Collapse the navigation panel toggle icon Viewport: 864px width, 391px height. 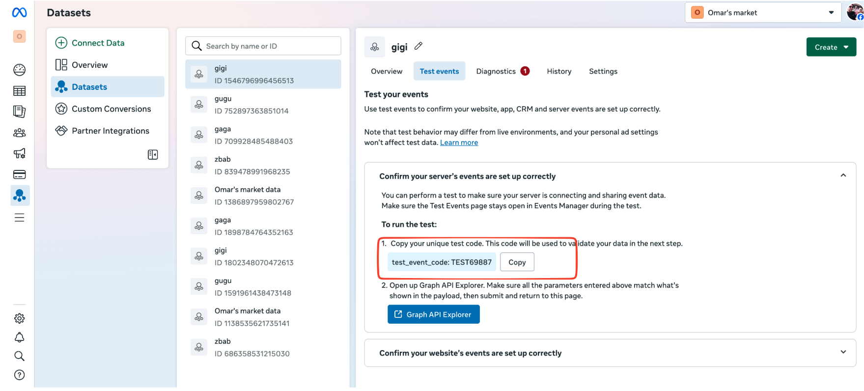tap(153, 155)
